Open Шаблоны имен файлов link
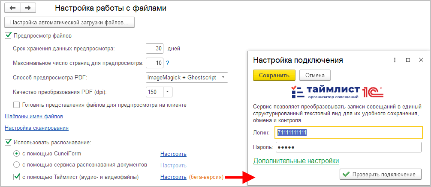 [x=33, y=116]
